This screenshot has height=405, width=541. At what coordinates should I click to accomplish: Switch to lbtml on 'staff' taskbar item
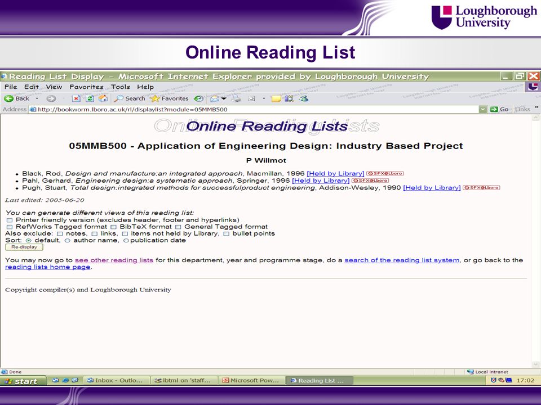pos(184,380)
